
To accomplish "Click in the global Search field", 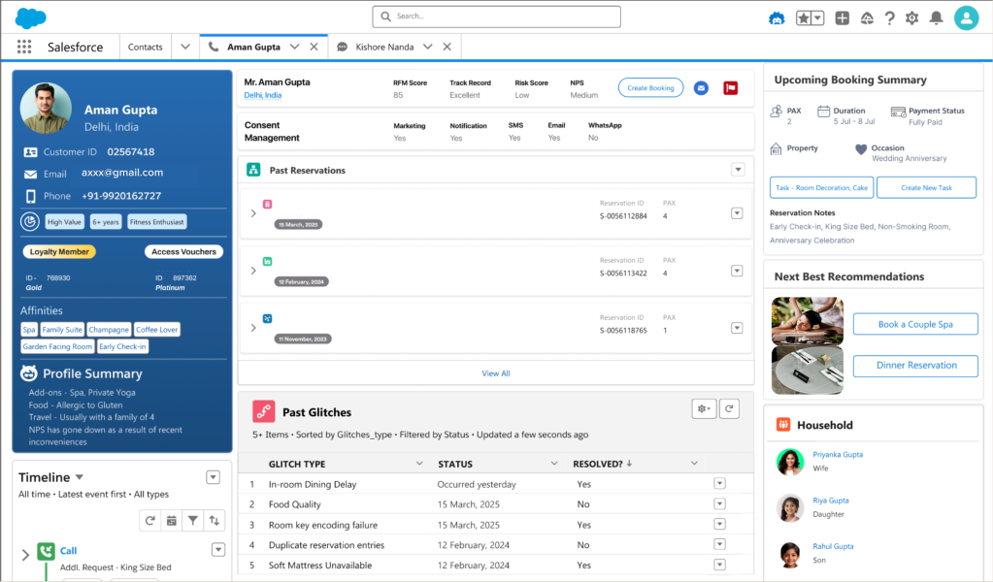I will (496, 16).
